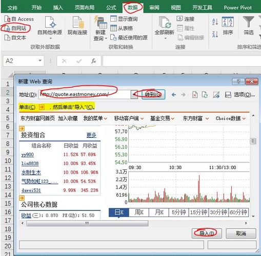Switch to the 视图 tab
The image size is (261, 256).
pos(176,8)
